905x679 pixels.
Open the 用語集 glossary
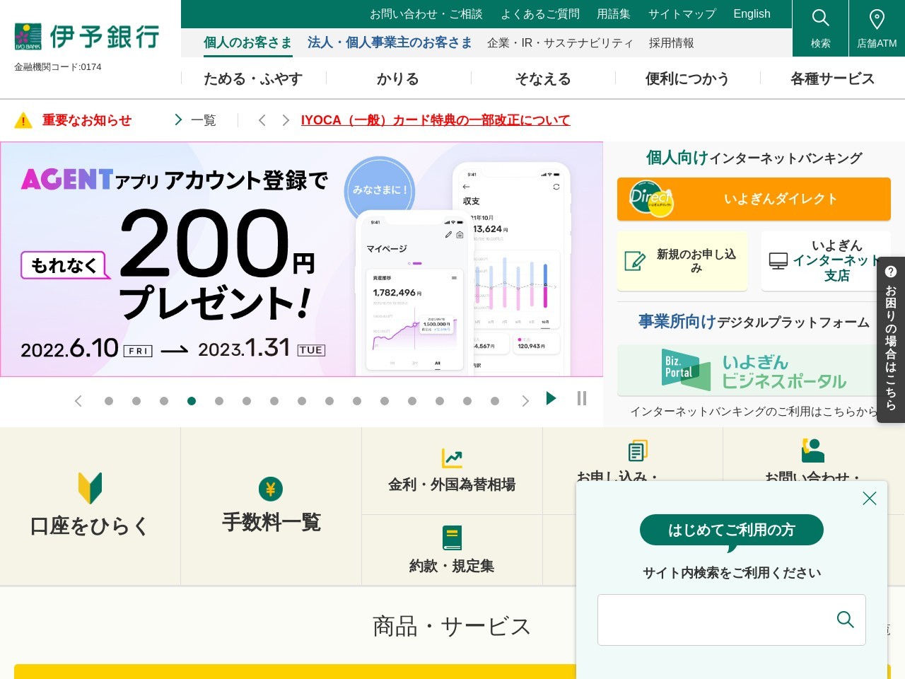point(614,14)
